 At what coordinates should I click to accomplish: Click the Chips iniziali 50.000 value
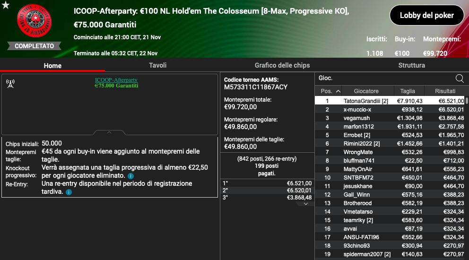click(52, 143)
